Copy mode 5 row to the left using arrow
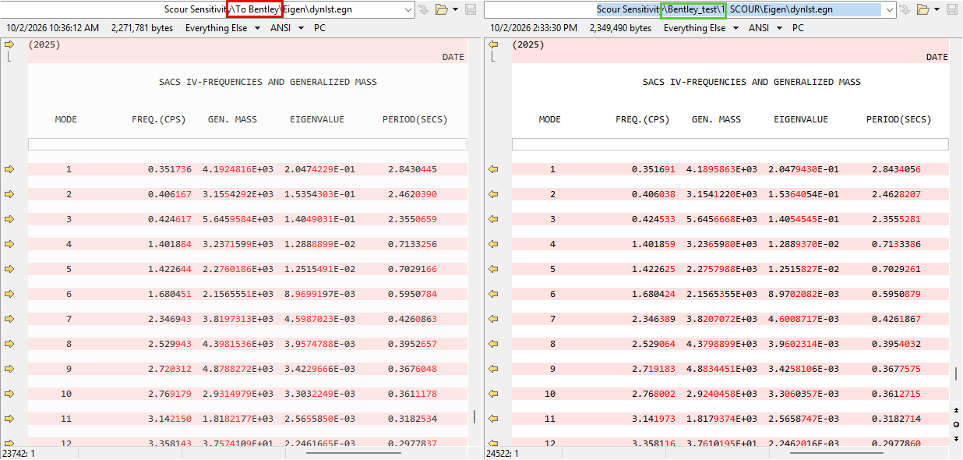This screenshot has height=460, width=963. [x=493, y=269]
